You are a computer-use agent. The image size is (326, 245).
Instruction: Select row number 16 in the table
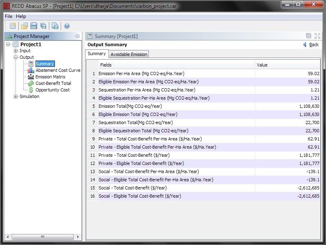(93, 196)
